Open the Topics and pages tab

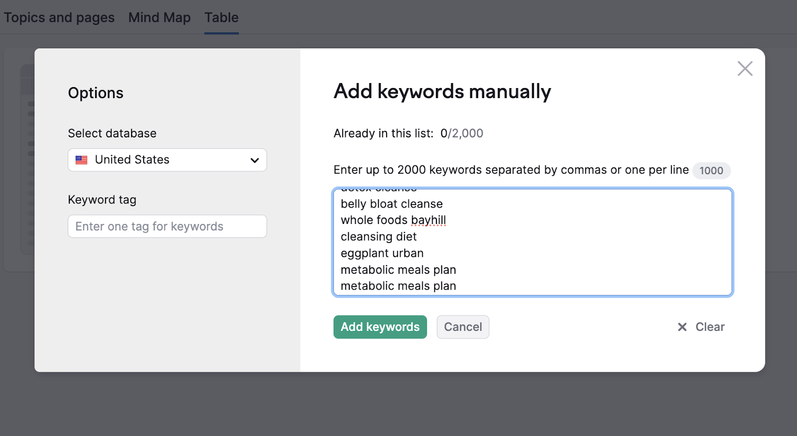(59, 18)
